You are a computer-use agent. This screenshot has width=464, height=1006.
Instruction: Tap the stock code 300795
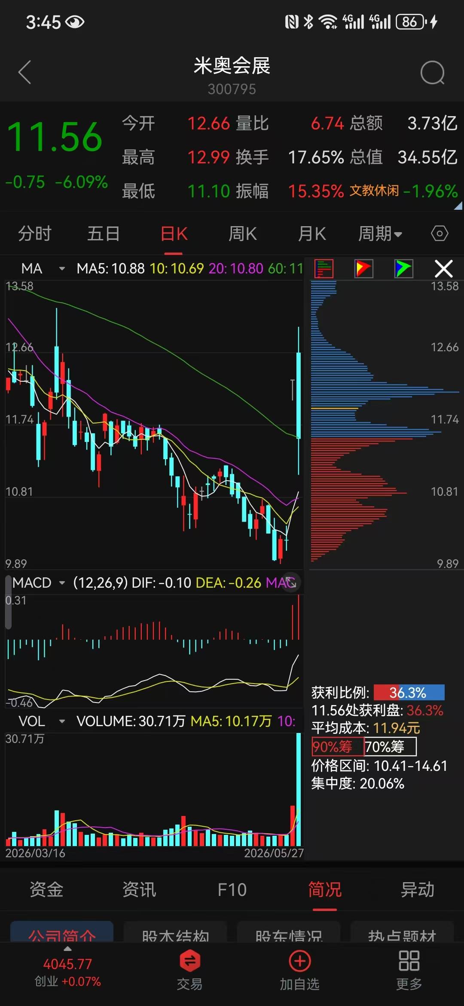pyautogui.click(x=232, y=89)
